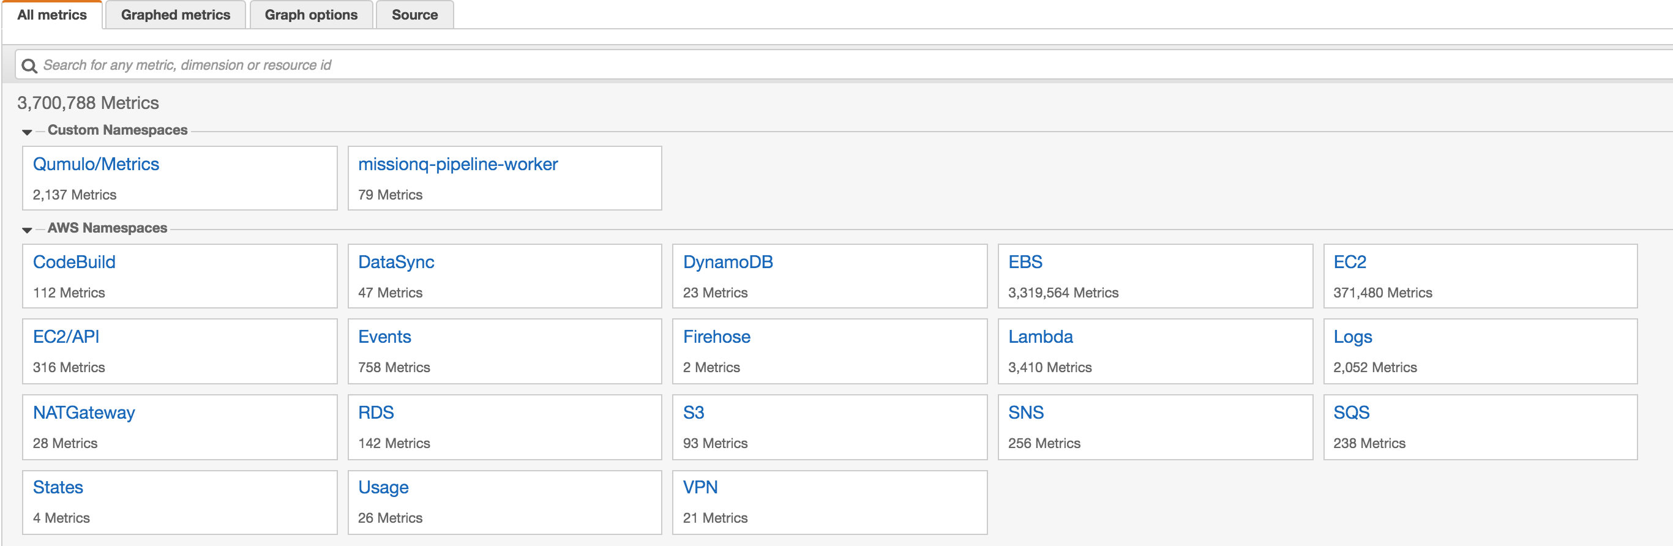Click the 3,700,788 Metrics total text
Viewport: 1673px width, 546px height.
pyautogui.click(x=88, y=103)
